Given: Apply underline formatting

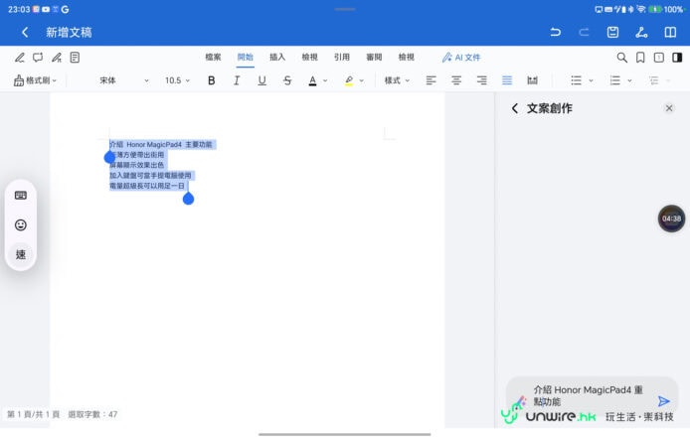Looking at the screenshot, I should pos(261,80).
